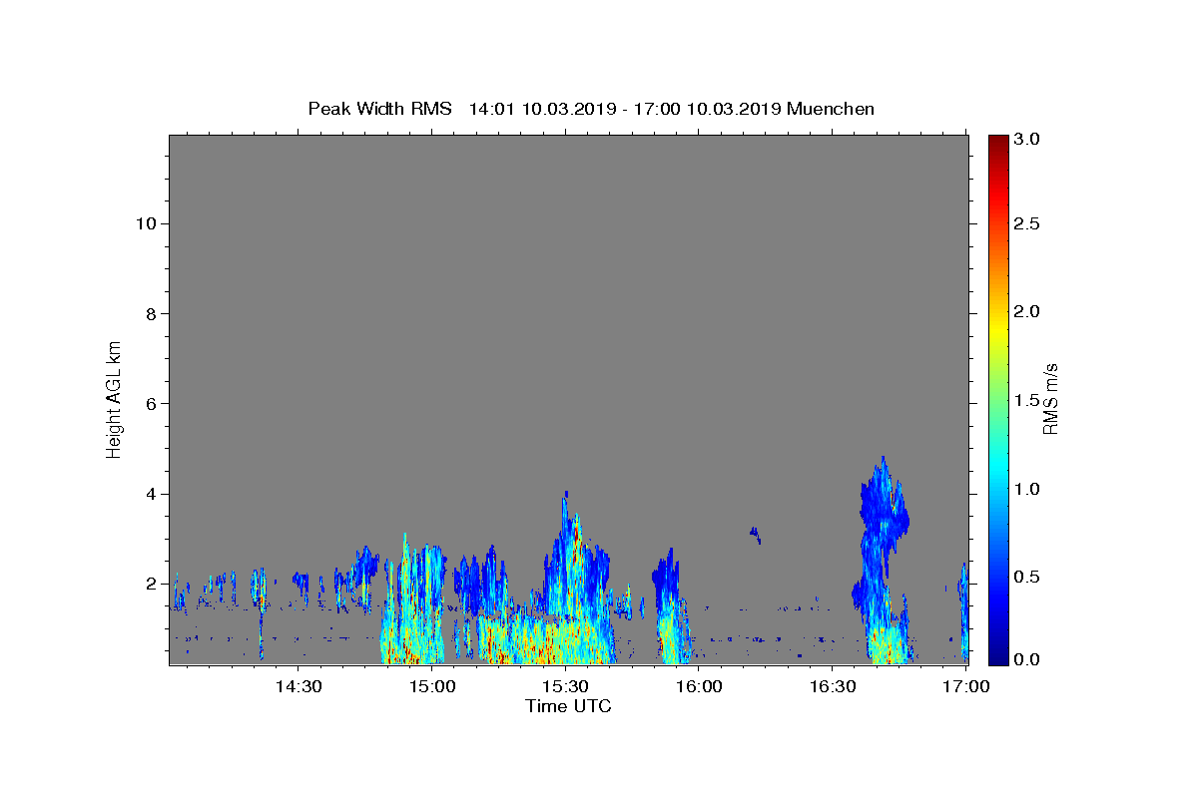Click the small isolated echo near 16:12
1198x798 pixels.
(755, 535)
